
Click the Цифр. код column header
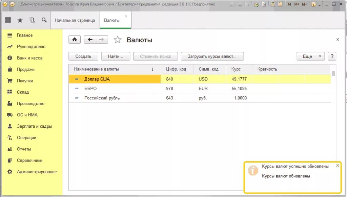(x=177, y=69)
